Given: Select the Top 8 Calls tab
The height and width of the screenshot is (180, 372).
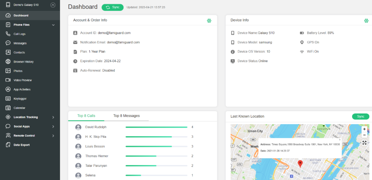Looking at the screenshot, I should 86,116.
